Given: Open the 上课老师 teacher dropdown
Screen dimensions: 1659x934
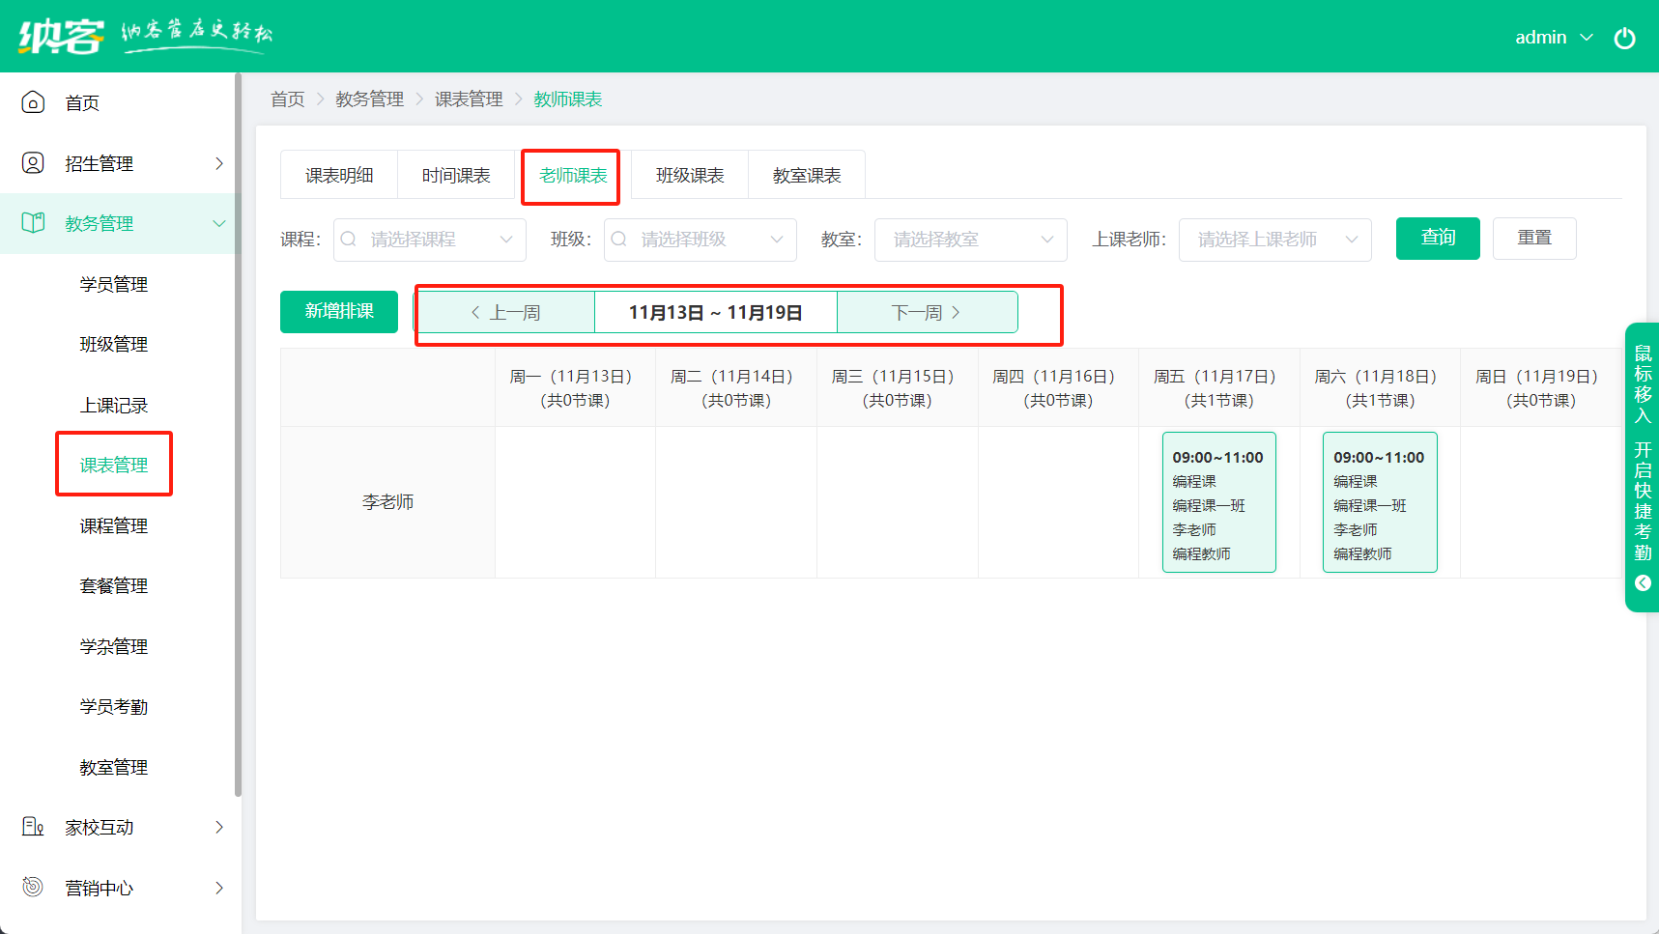Looking at the screenshot, I should click(x=1274, y=240).
